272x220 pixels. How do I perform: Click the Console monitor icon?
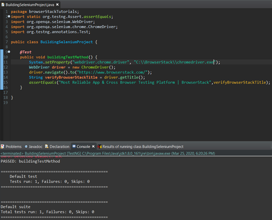point(74,146)
